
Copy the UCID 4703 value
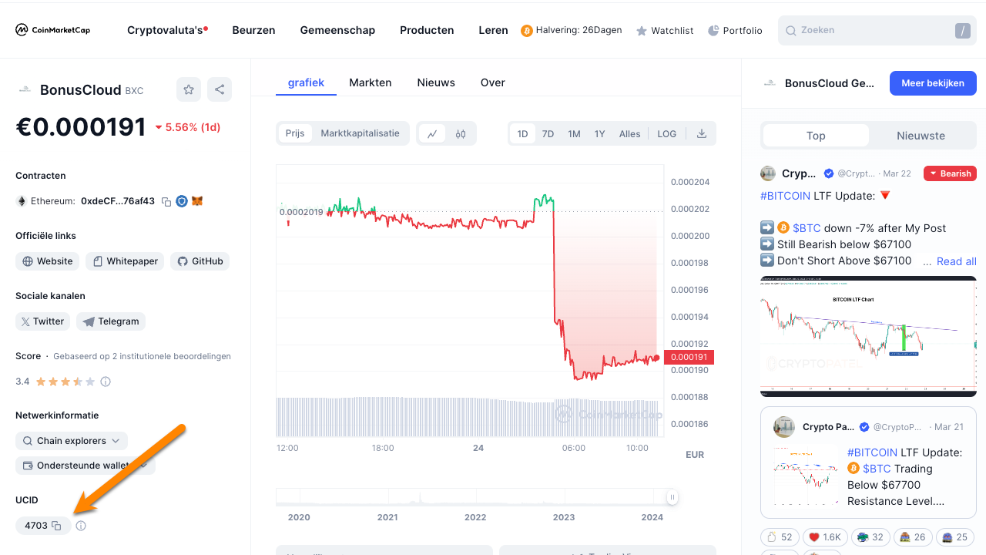click(56, 526)
